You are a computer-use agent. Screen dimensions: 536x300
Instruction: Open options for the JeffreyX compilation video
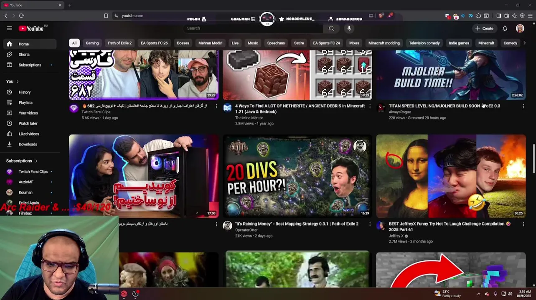coord(523,224)
